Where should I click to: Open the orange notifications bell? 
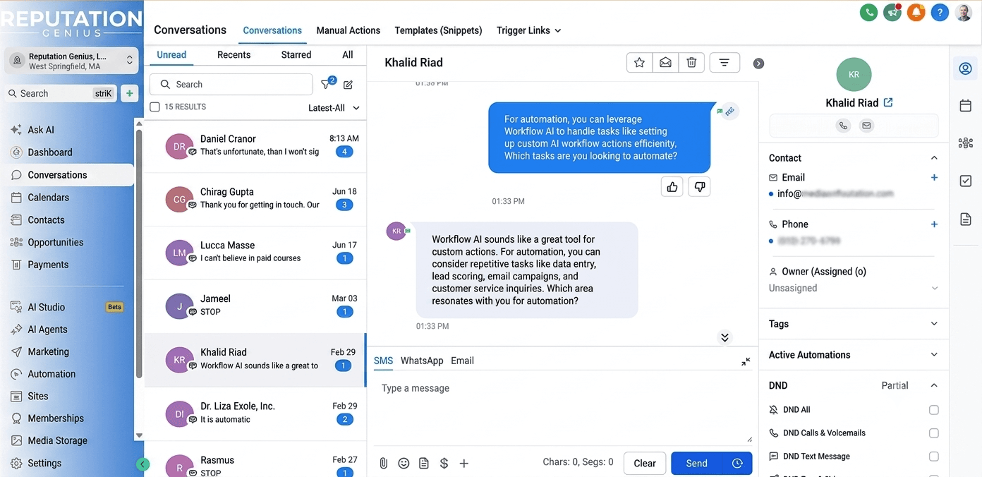(x=916, y=12)
